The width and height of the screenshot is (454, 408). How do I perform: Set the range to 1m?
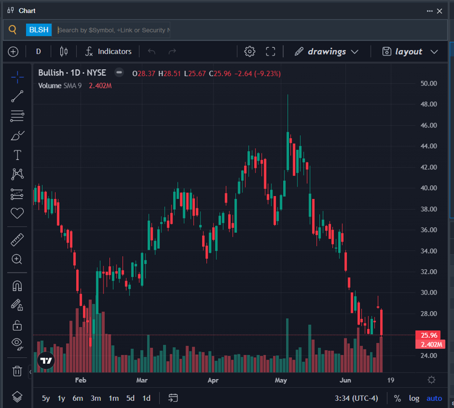(x=113, y=398)
